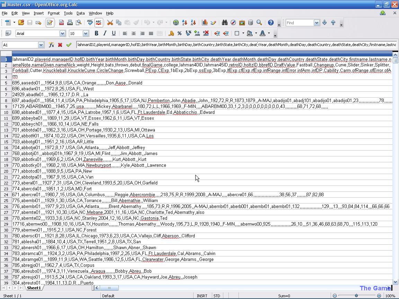Click Sort Ascending icon
This screenshot has width=399, height=299.
click(185, 22)
